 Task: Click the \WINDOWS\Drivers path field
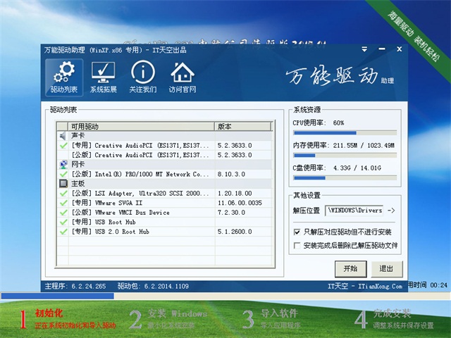[354, 211]
